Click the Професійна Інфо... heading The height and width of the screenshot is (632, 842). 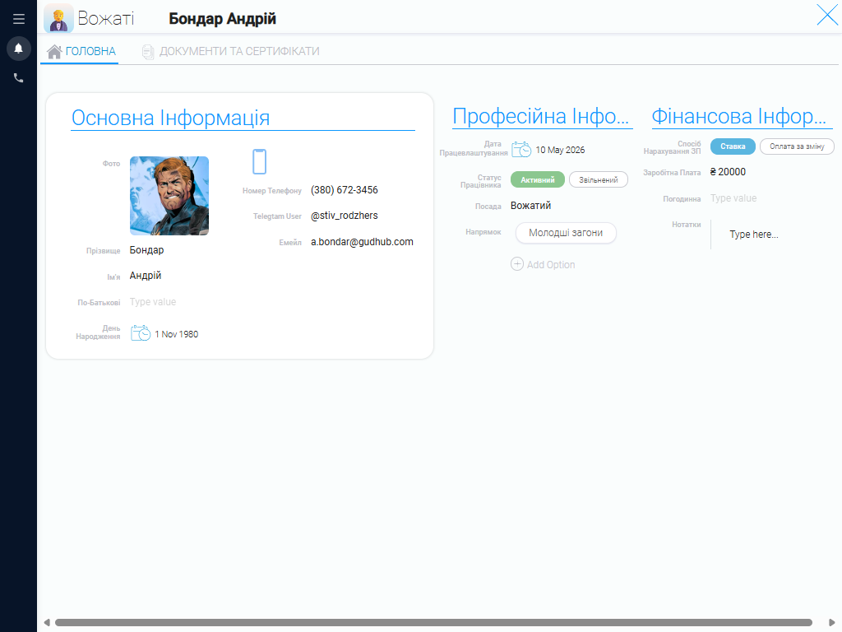541,116
